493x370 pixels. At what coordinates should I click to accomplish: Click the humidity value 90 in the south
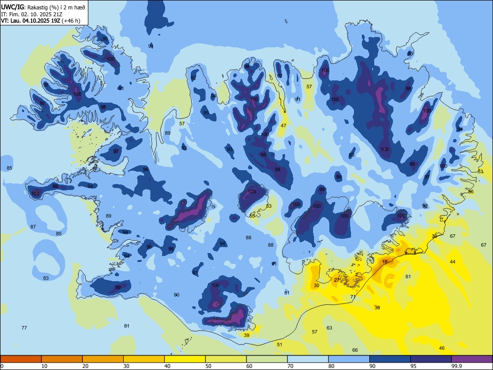point(176,295)
